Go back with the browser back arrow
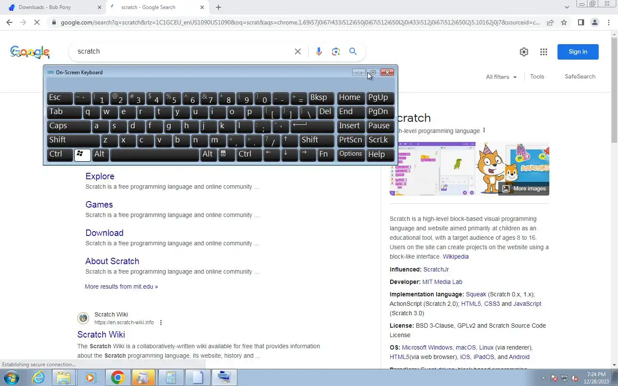This screenshot has height=386, width=618. pyautogui.click(x=9, y=22)
